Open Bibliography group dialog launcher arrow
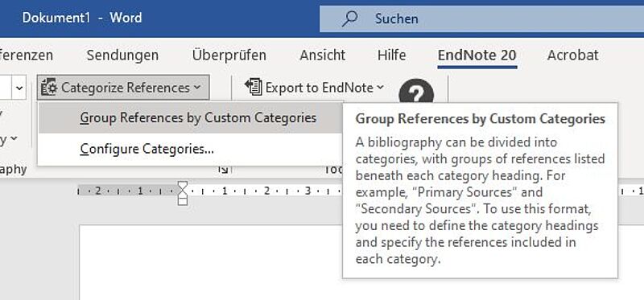Screen dimensions: 644x300 click(223, 169)
